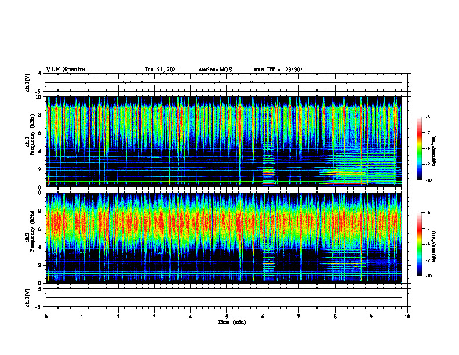Click the "Time (min)" x-axis label
Image resolution: width=459 pixels, height=355 pixels.
point(232,322)
